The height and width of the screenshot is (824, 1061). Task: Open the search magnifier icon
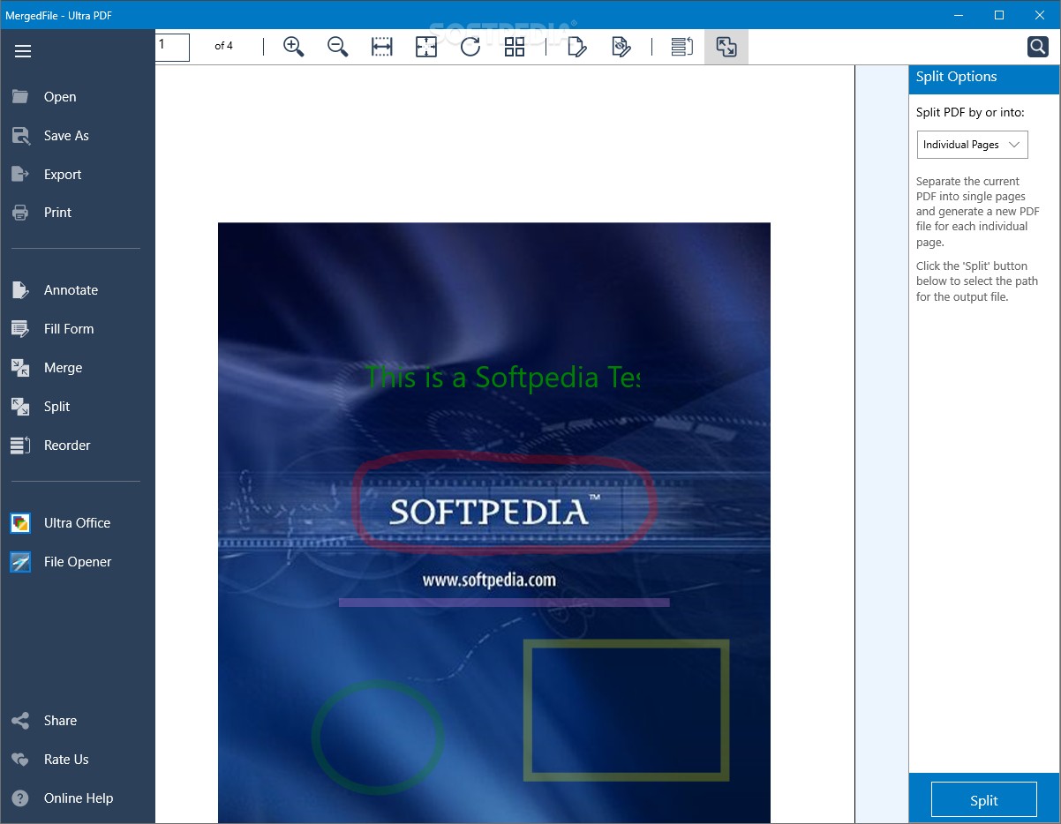1038,47
